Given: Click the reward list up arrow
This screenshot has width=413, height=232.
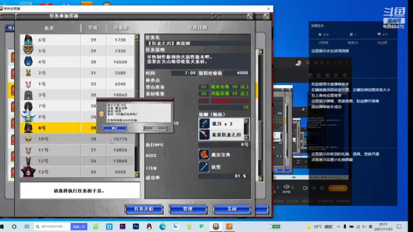Looking at the screenshot, I should (x=247, y=121).
